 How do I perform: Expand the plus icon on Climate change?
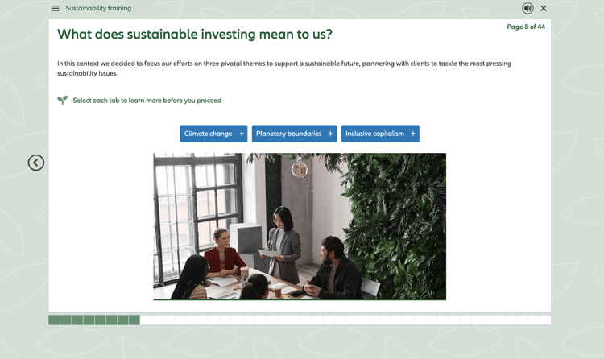pos(242,134)
